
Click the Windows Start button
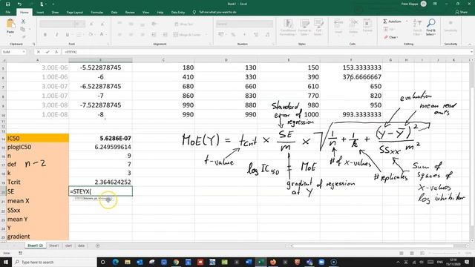[x=6, y=262]
